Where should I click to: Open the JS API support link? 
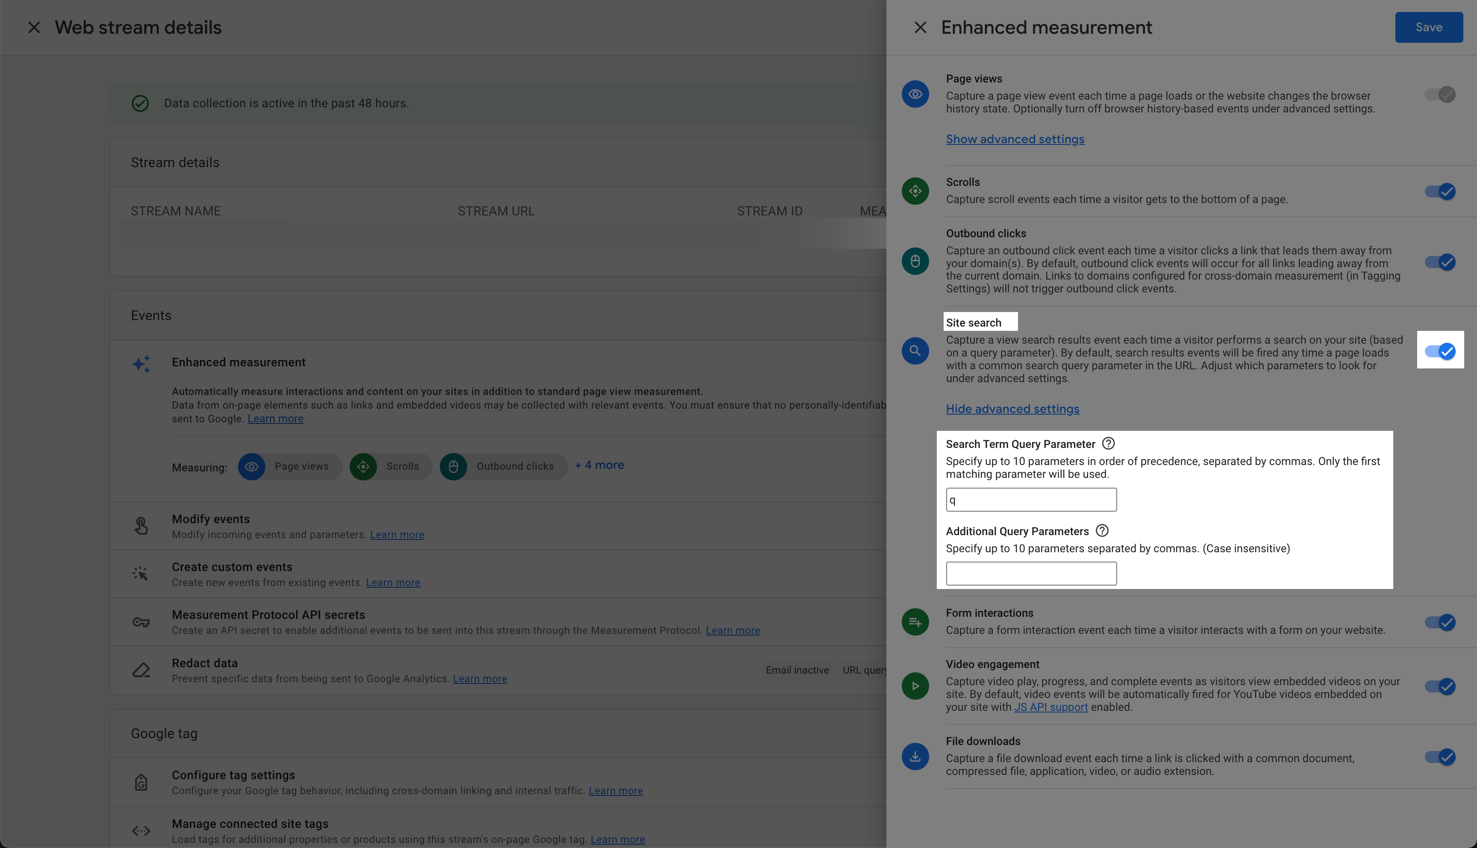pyautogui.click(x=1050, y=707)
